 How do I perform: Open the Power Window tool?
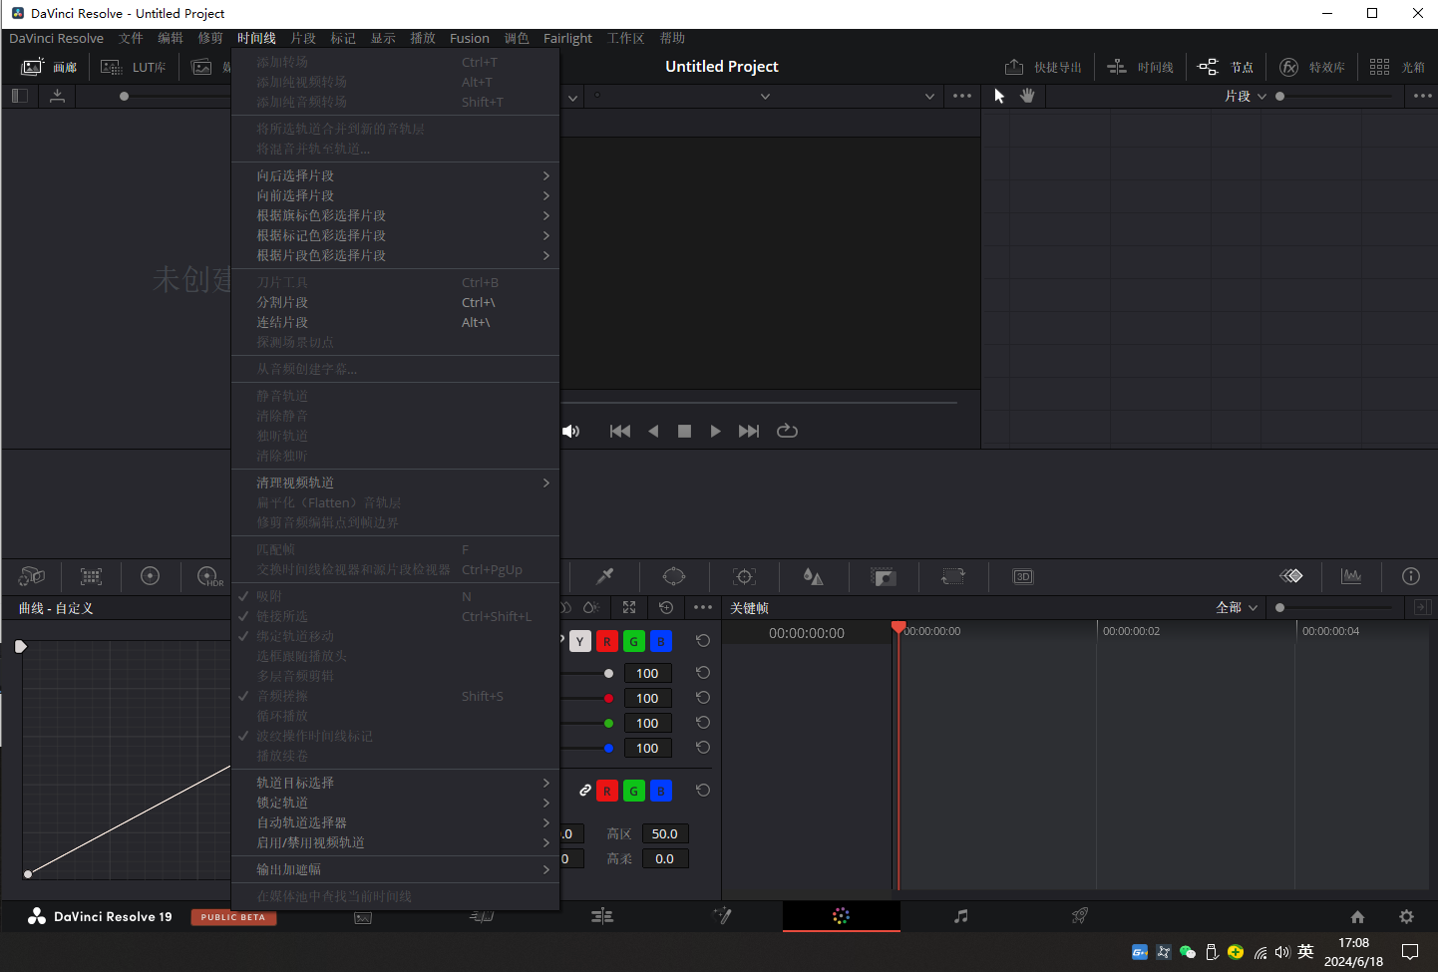pyautogui.click(x=674, y=576)
